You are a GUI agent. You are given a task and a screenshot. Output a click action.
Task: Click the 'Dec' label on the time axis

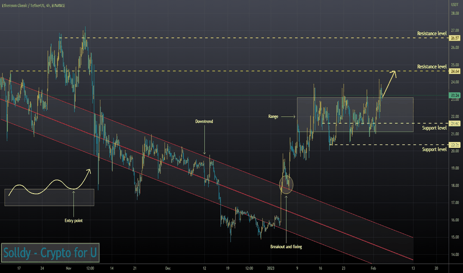168,268
